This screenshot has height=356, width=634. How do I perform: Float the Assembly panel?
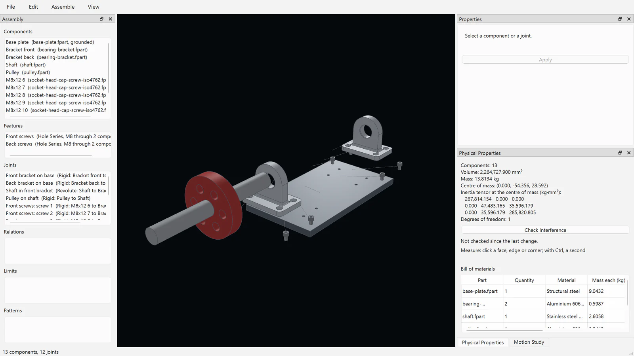tap(101, 19)
